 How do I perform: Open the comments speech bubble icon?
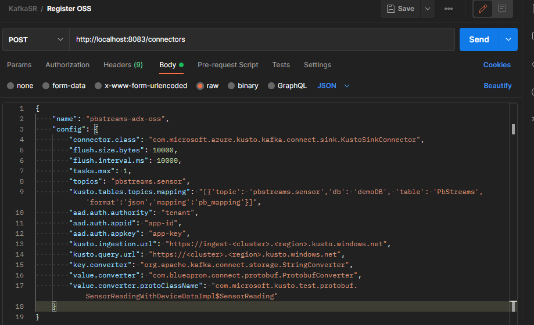coord(502,9)
